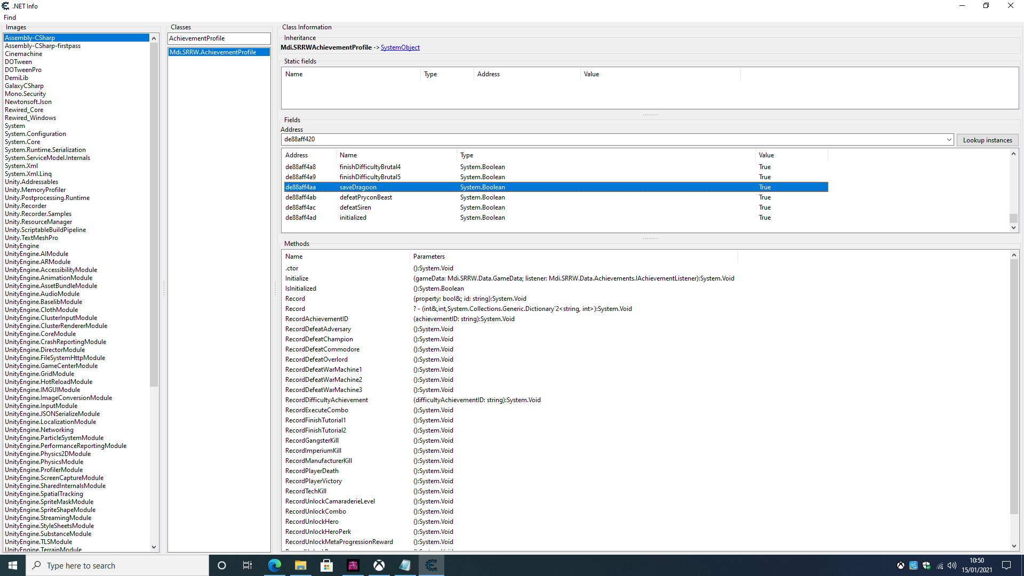Open Notepad from the taskbar
Screen dimensions: 1024x576
[405, 565]
